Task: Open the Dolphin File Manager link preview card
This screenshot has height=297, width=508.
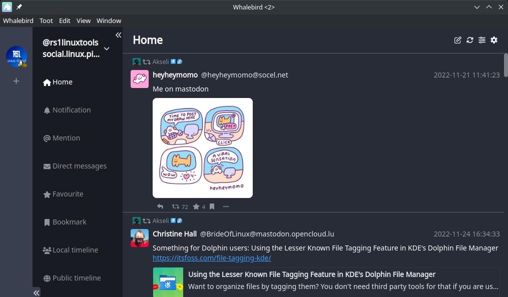Action: point(326,282)
